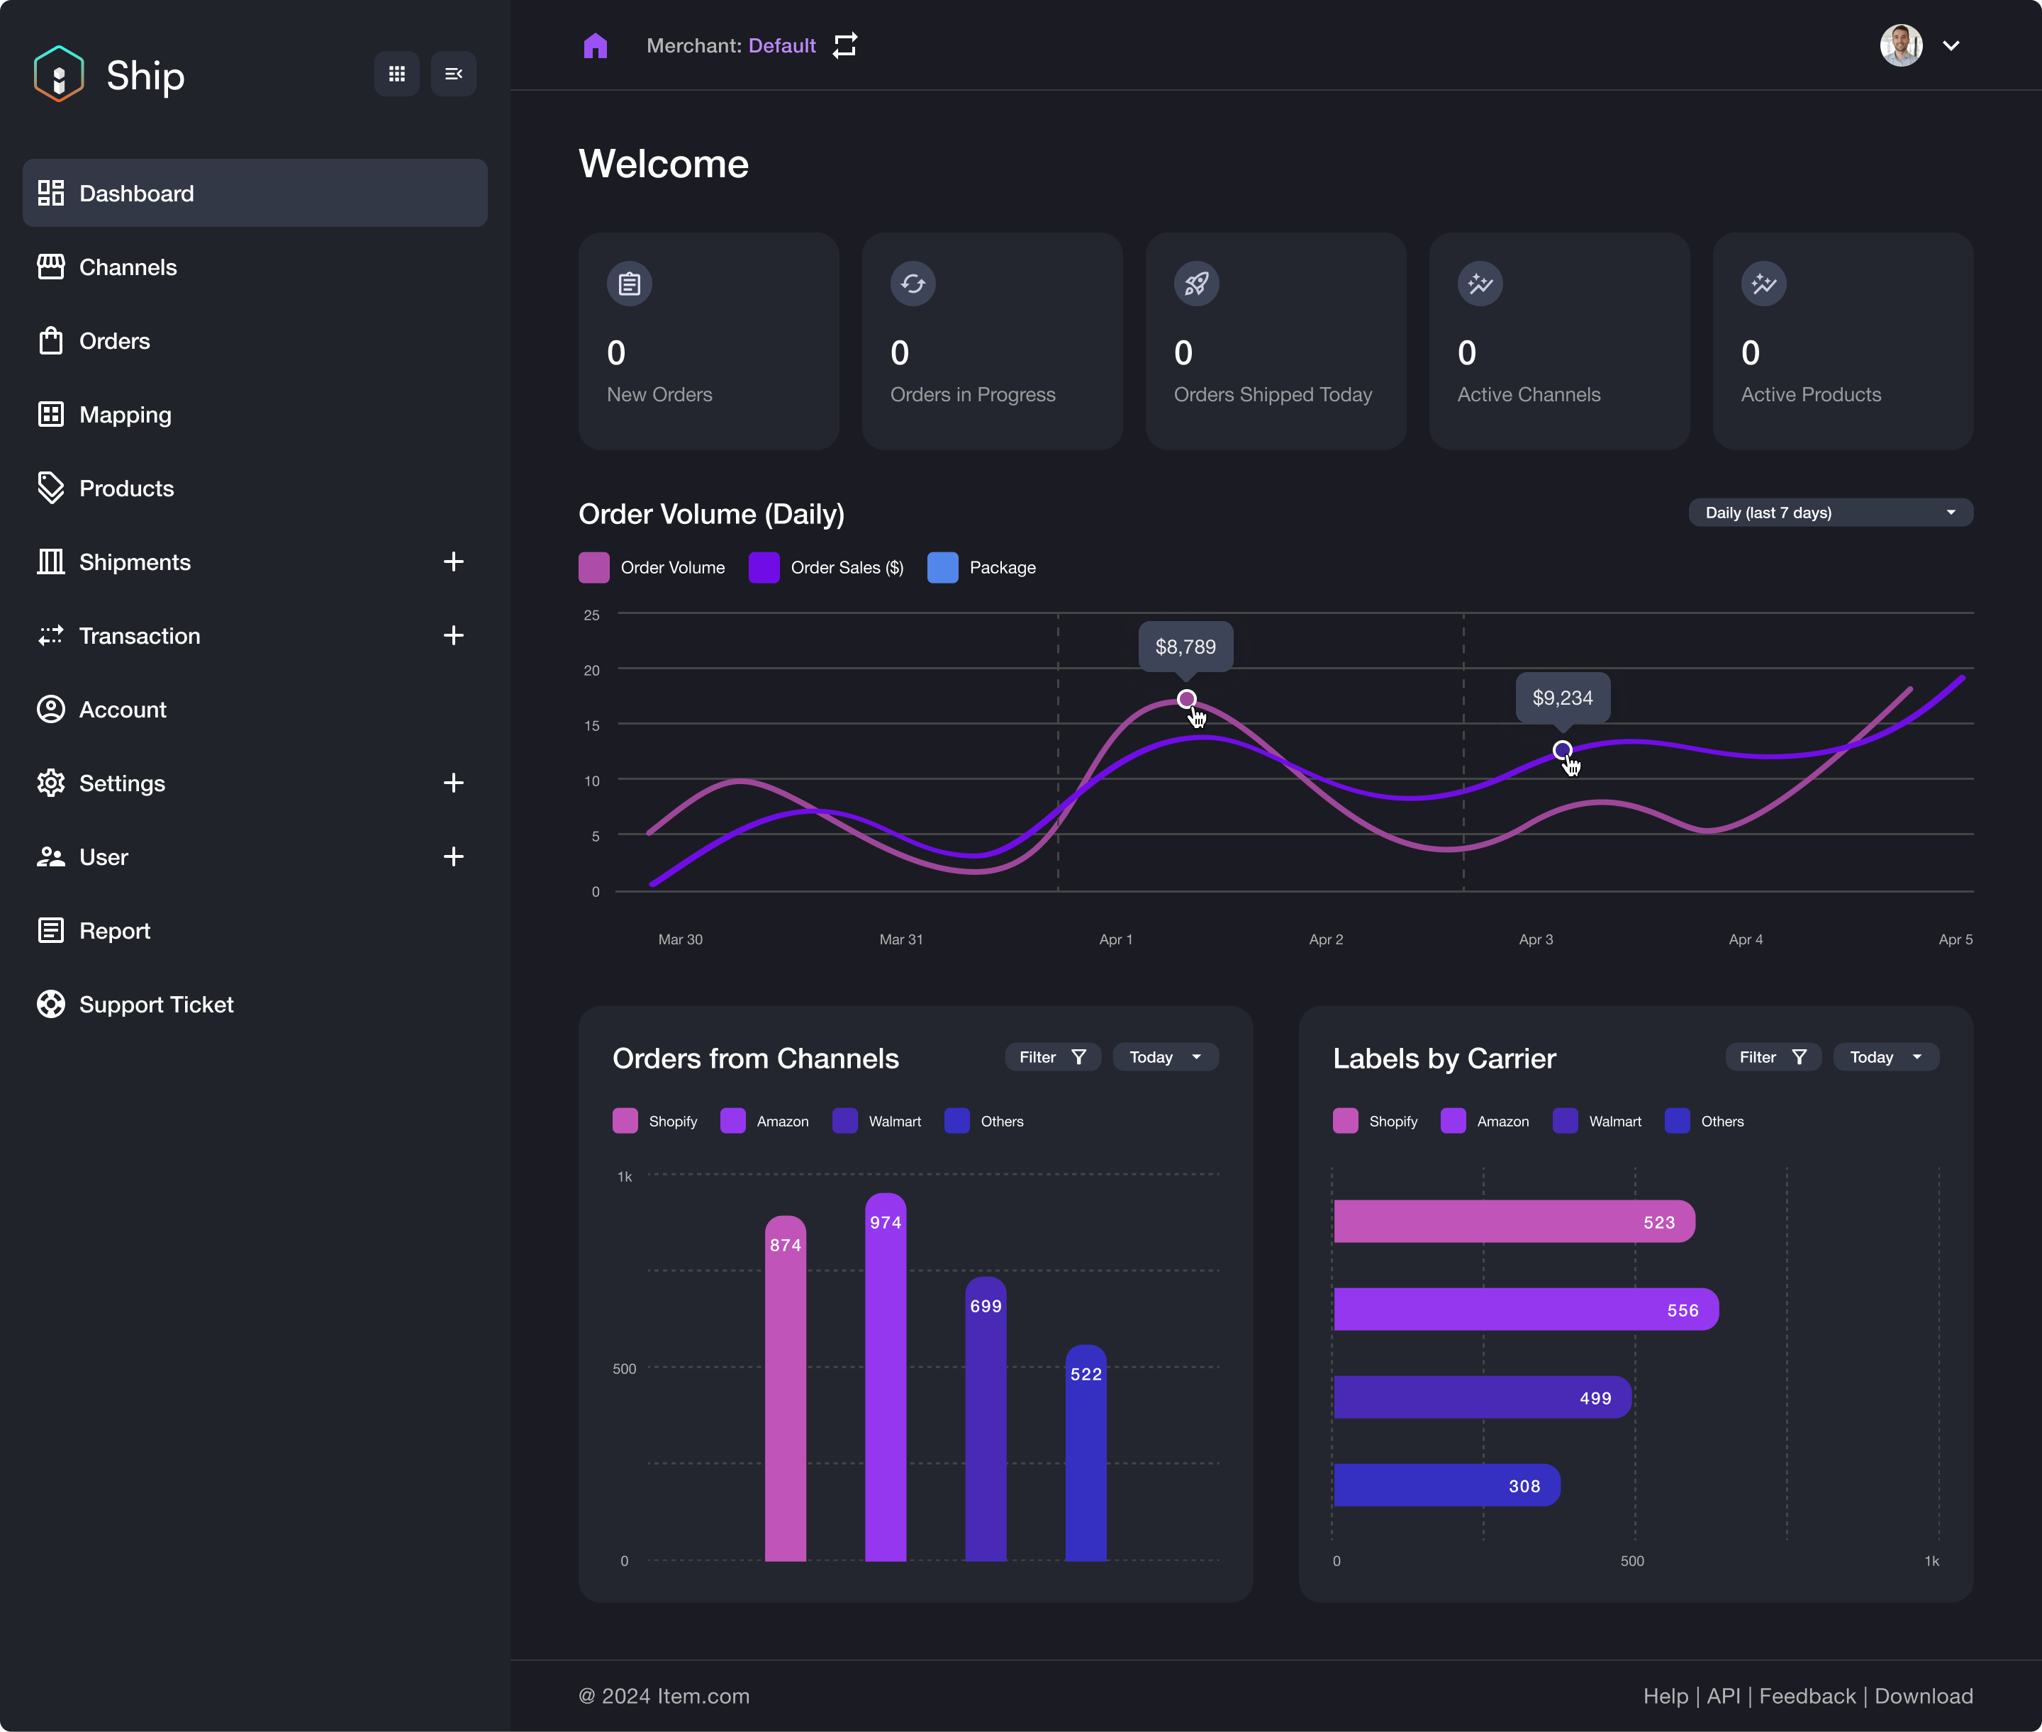Click the Orders in Progress refresh icon
The width and height of the screenshot is (2042, 1732).
click(912, 284)
